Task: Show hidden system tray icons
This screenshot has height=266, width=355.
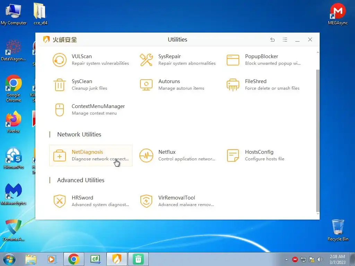Action: click(x=287, y=259)
